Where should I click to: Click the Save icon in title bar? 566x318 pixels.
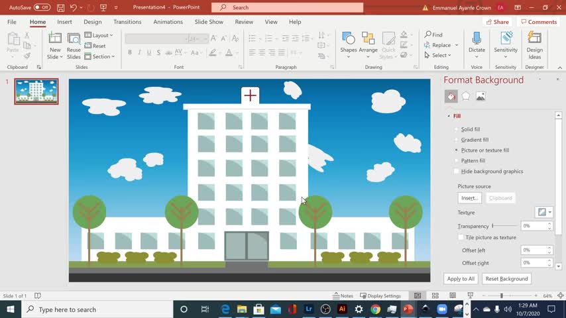(61, 7)
